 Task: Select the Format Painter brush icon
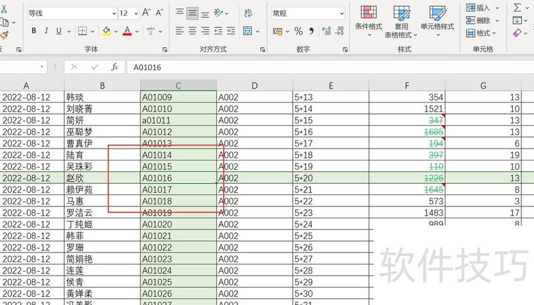4,35
